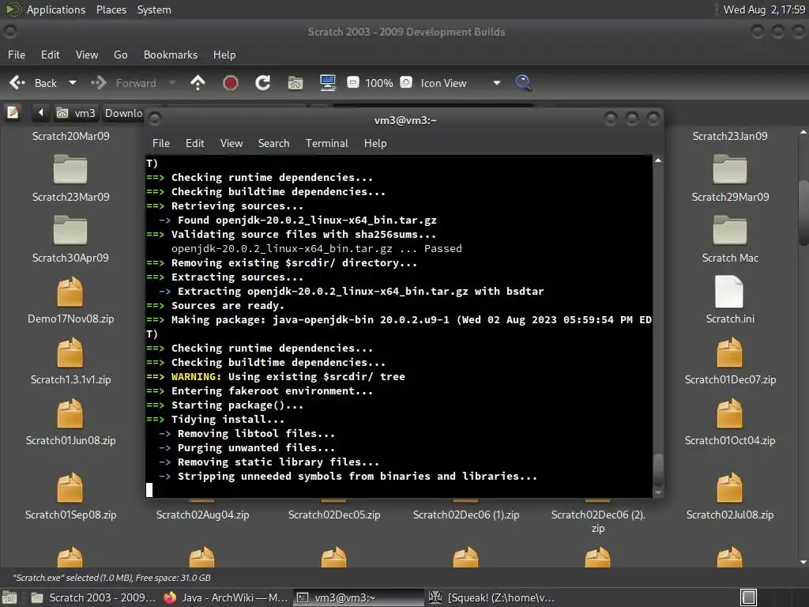Stop loading with the red stop icon

click(230, 82)
